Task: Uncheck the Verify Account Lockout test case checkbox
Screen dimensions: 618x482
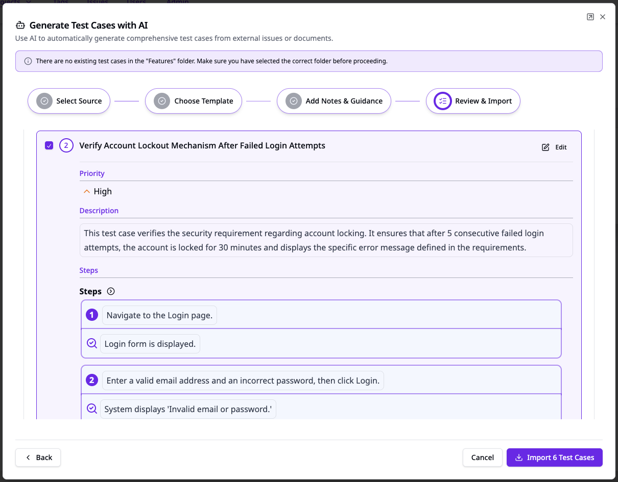Action: [x=49, y=146]
